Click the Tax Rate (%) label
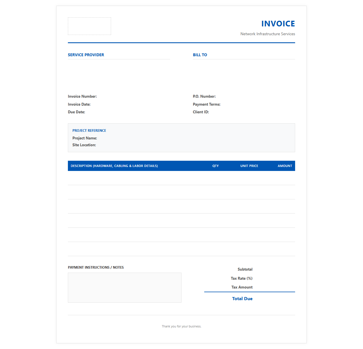The image size is (363, 349). click(x=242, y=278)
